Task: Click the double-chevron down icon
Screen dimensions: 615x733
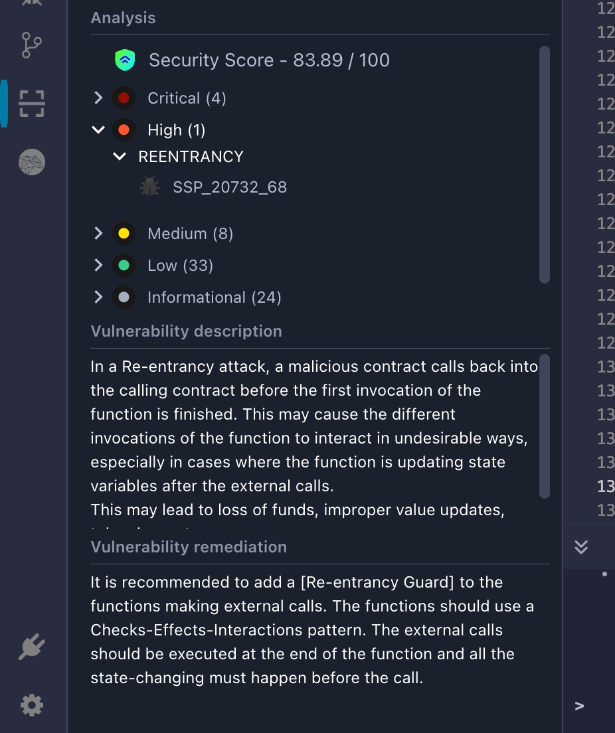Action: pyautogui.click(x=581, y=546)
